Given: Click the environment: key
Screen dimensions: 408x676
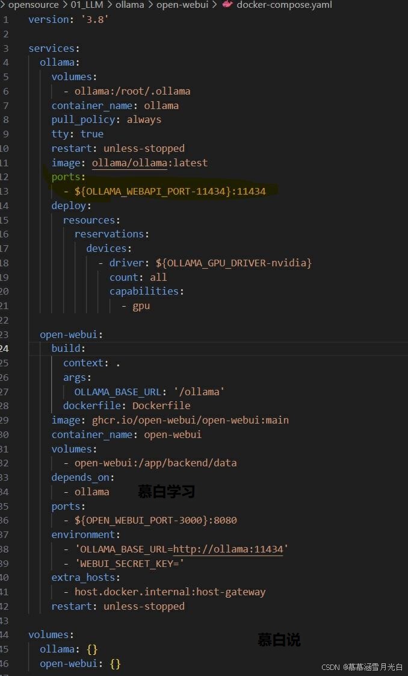Looking at the screenshot, I should 86,534.
